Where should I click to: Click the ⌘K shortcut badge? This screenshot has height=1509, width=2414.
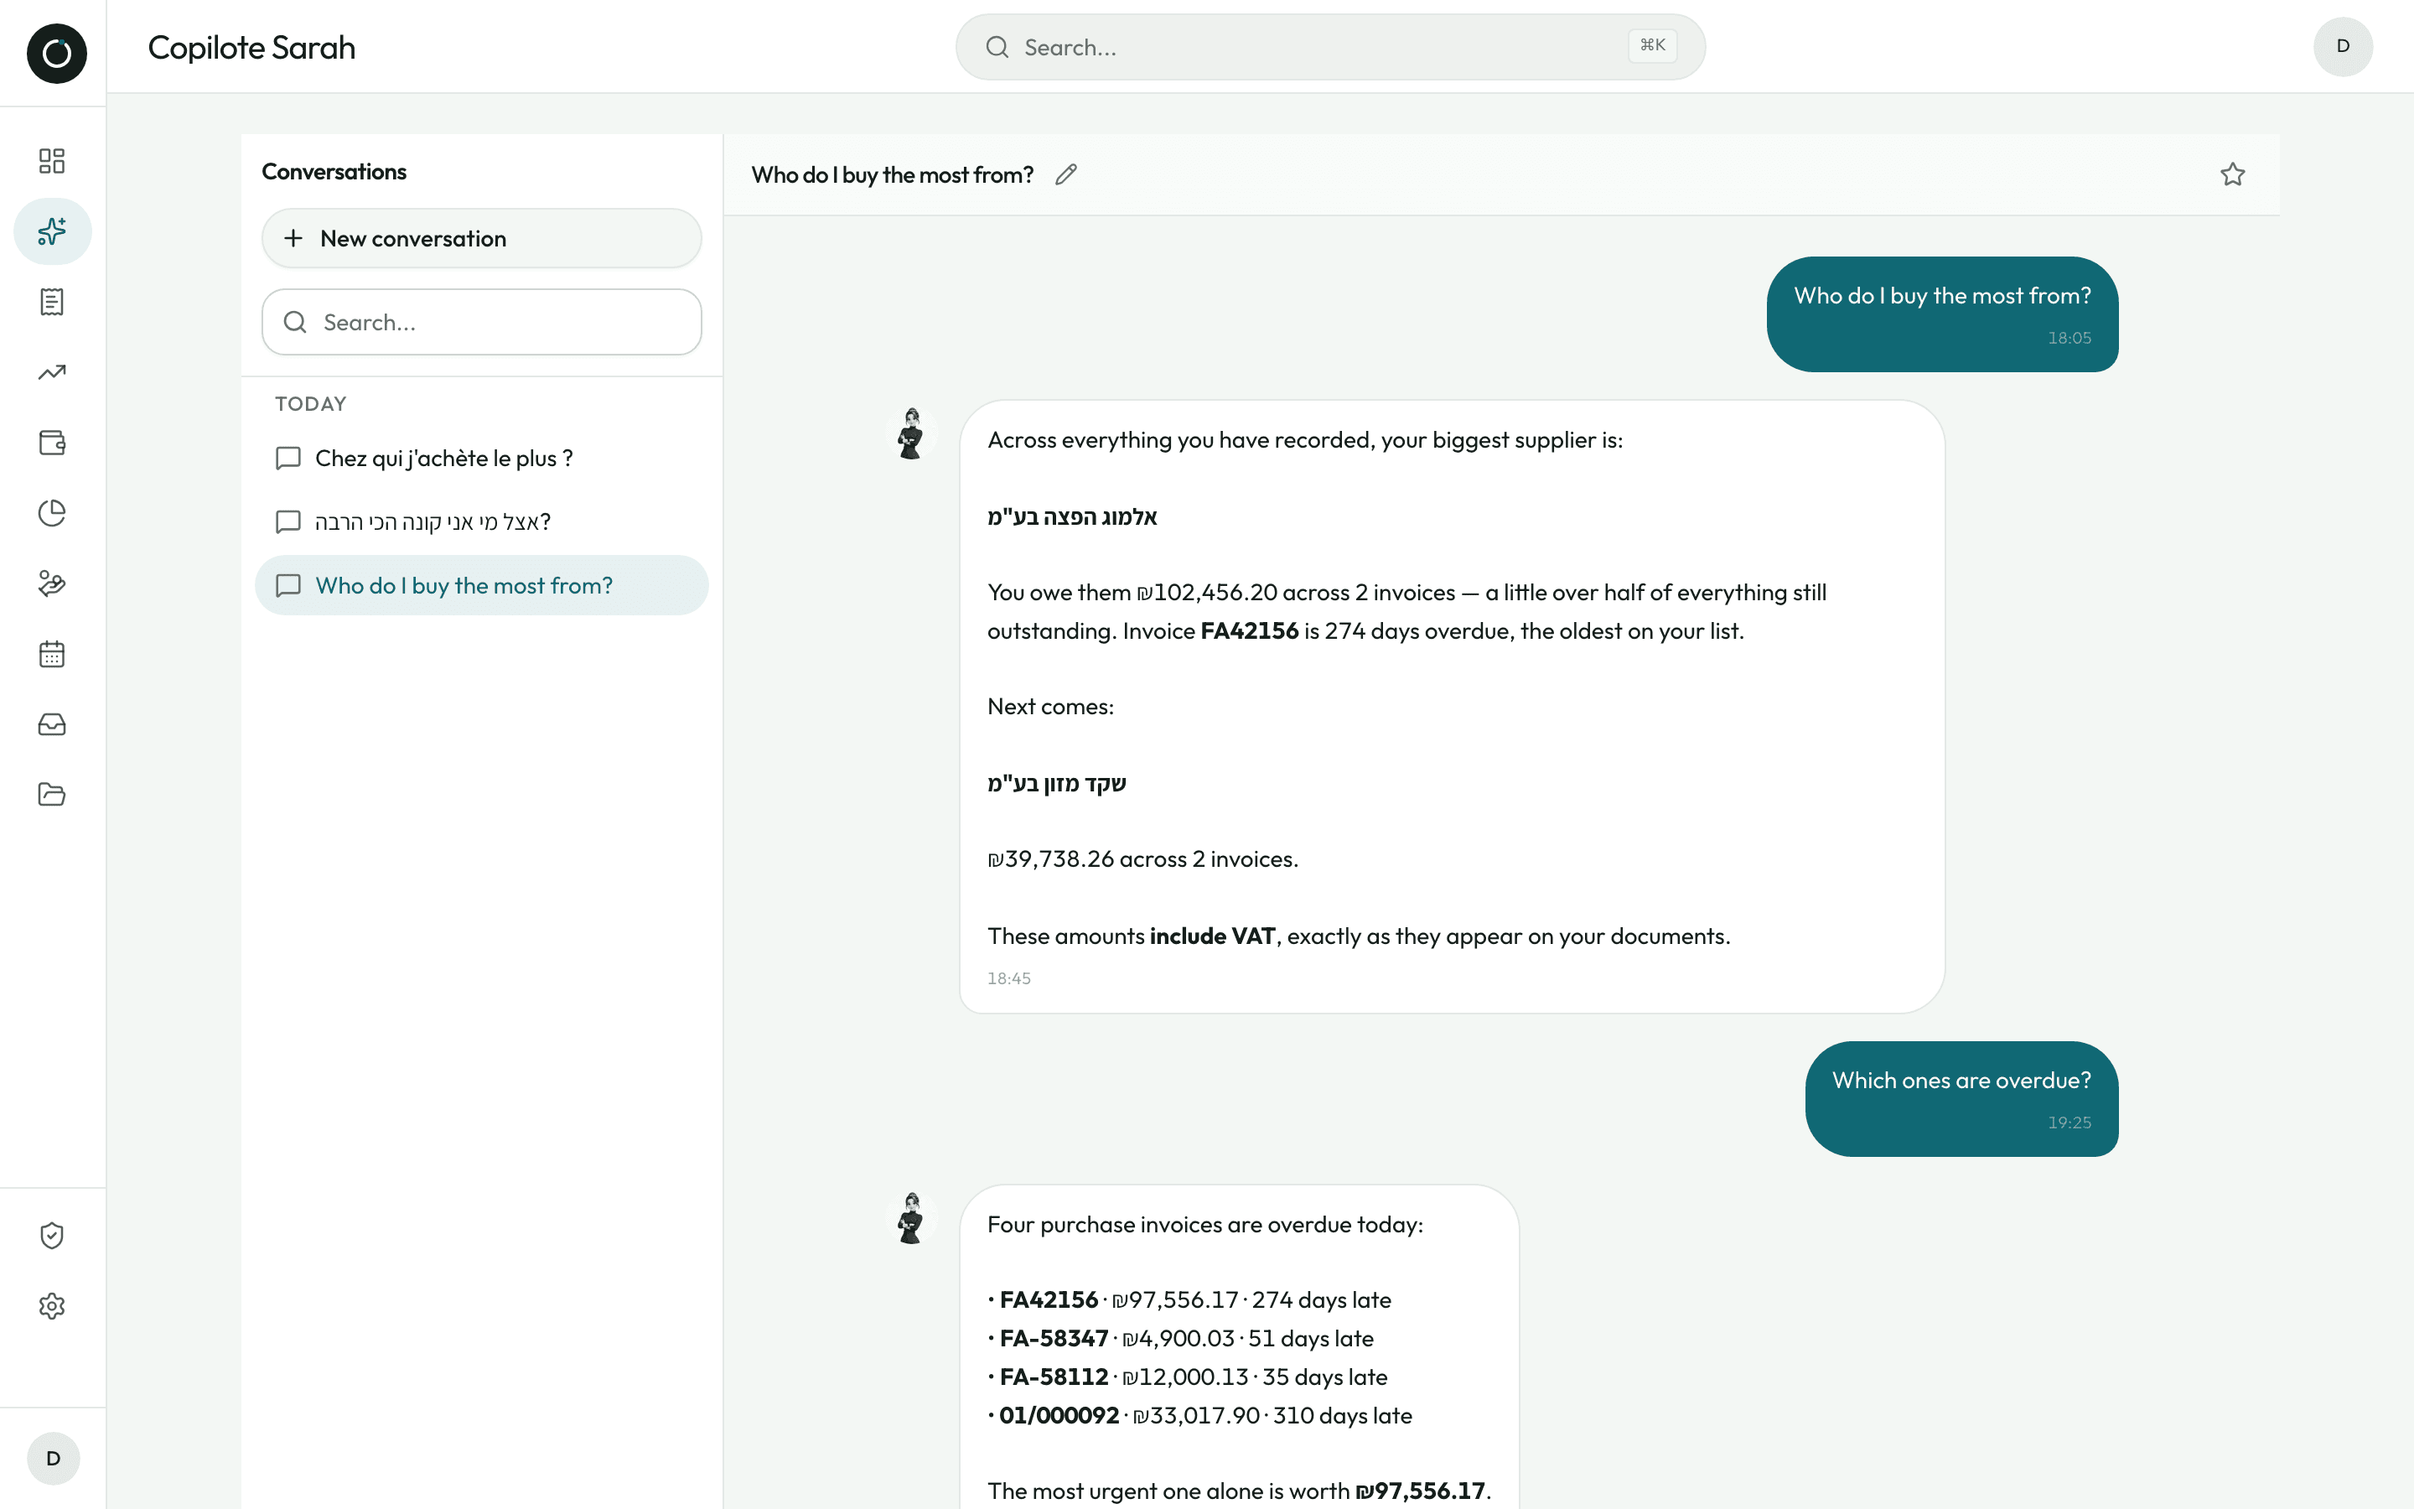tap(1653, 46)
